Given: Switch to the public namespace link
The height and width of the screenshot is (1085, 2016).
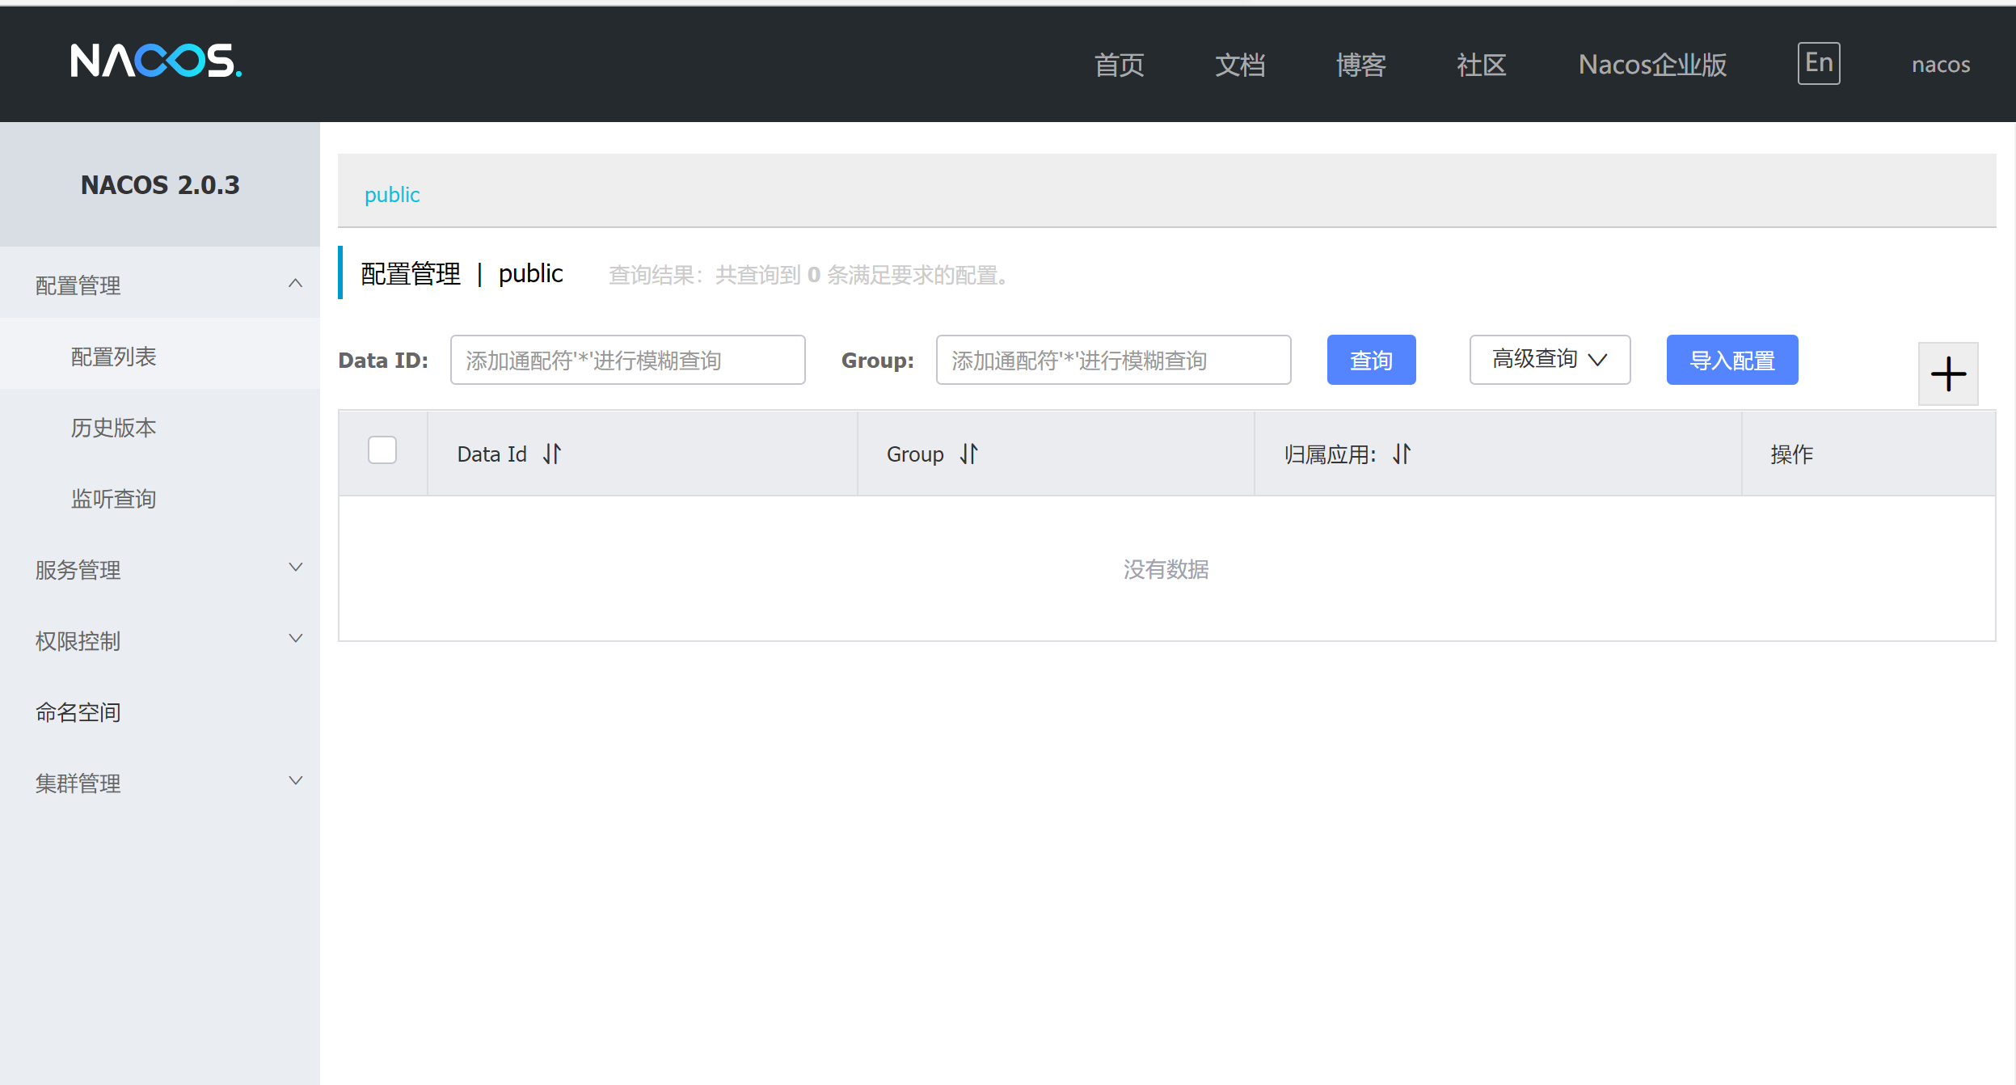Looking at the screenshot, I should [x=392, y=195].
